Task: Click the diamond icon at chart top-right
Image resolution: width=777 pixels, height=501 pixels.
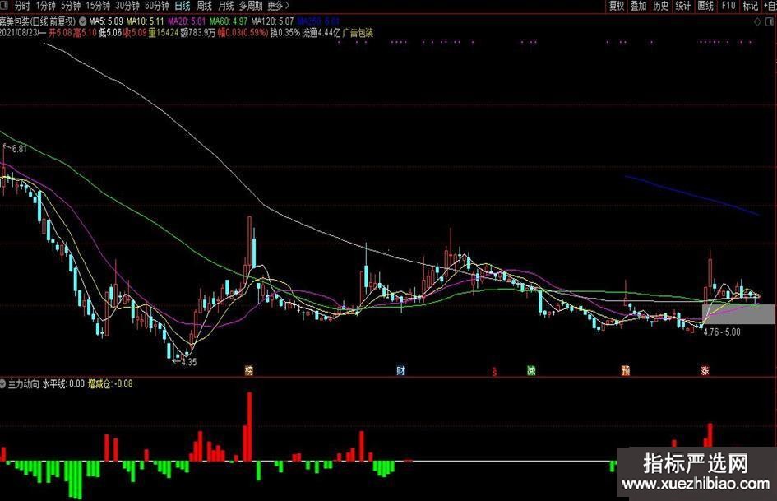Action: tap(757, 22)
